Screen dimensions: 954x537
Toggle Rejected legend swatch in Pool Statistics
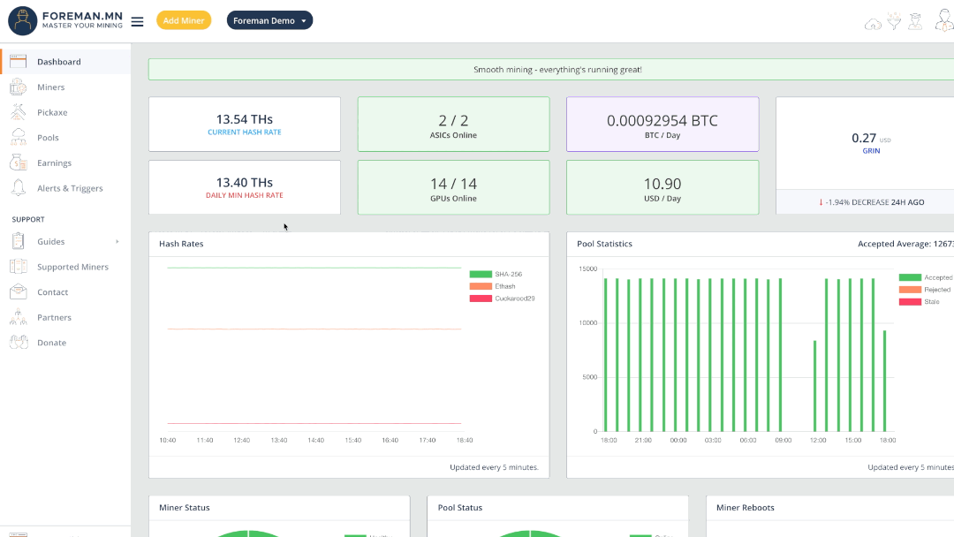(x=910, y=290)
